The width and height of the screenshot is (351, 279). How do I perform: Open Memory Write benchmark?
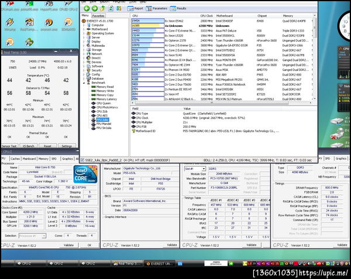105,91
